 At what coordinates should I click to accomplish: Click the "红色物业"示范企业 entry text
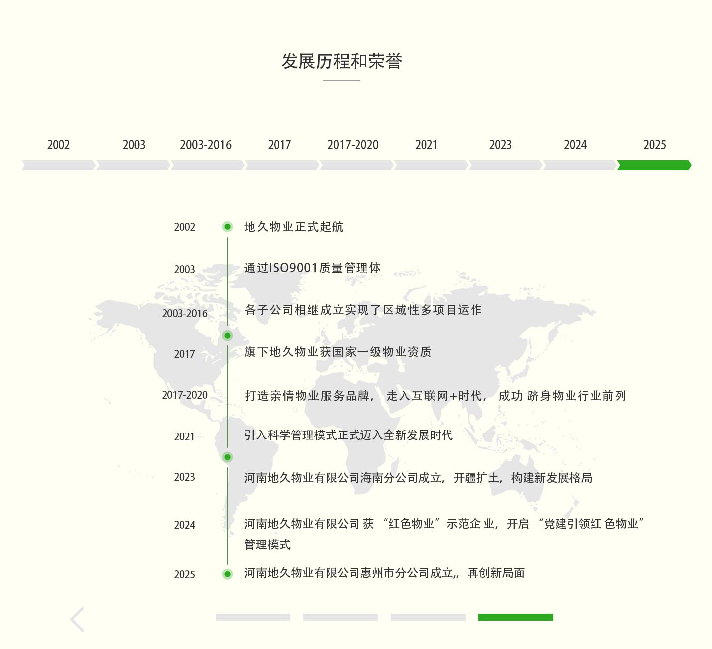[444, 534]
